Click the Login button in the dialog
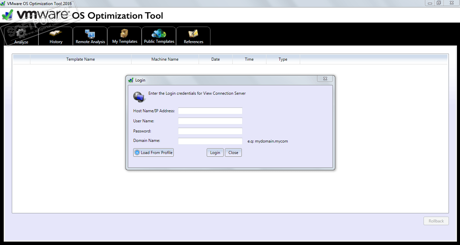The height and width of the screenshot is (245, 460). pyautogui.click(x=215, y=153)
